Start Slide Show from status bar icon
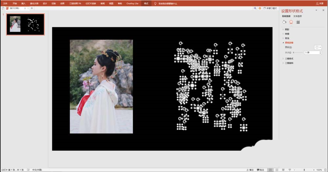The width and height of the screenshot is (328, 172). [290, 170]
